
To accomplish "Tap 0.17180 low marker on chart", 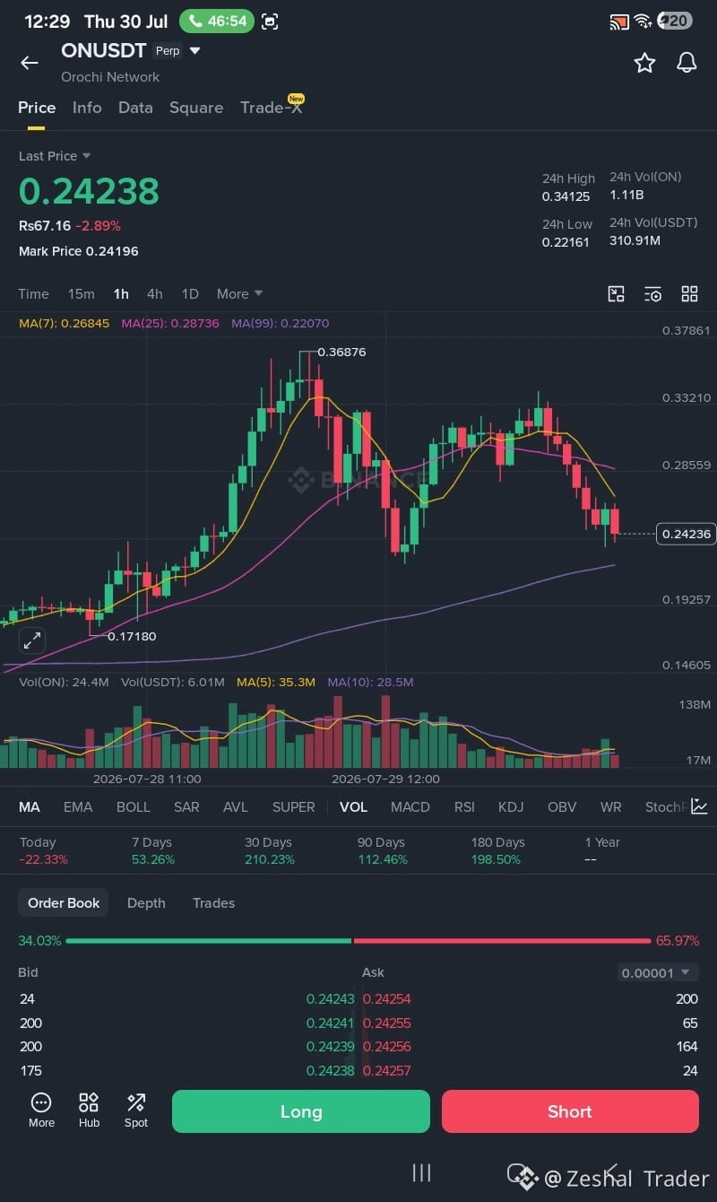I will 132,636.
